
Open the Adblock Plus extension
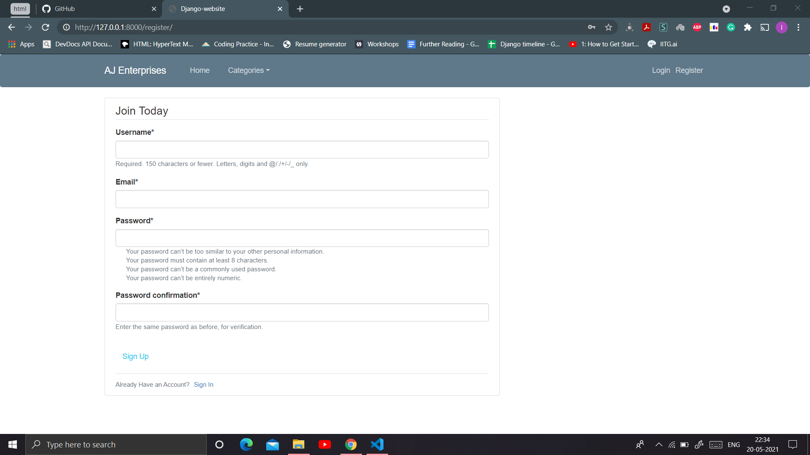[x=697, y=27]
